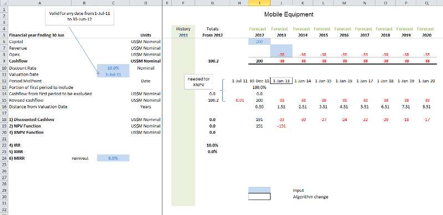
Task: Click '2) NPV Function' label
Action: (25, 126)
